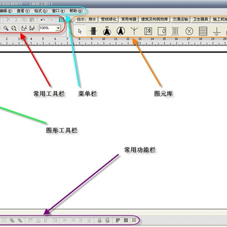Viewport: 227px width, 227px height.
Task: Open the 帮助(H) menu
Action: [76, 11]
